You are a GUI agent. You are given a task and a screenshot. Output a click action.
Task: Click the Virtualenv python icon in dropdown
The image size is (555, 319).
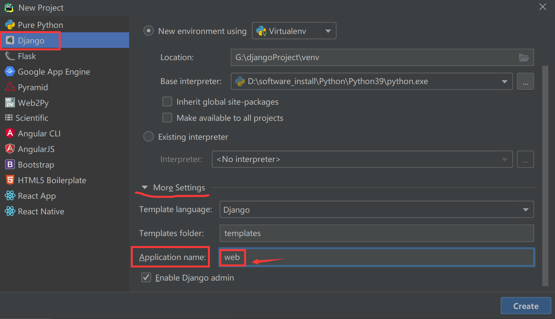tap(261, 31)
